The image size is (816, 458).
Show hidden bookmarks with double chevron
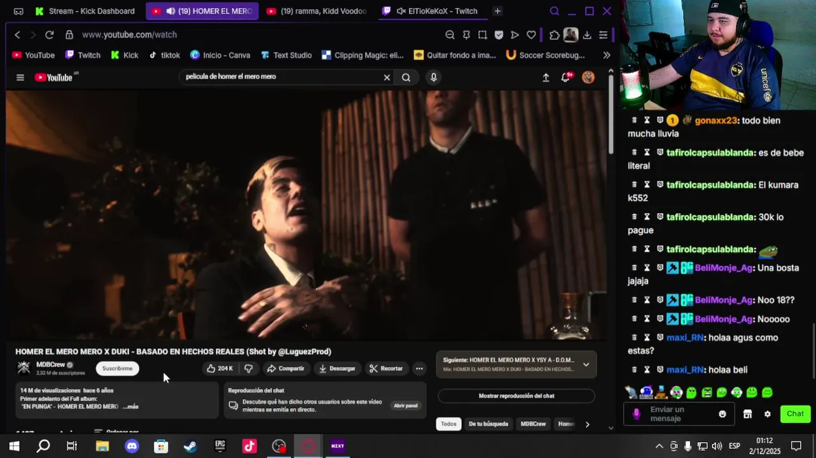click(x=607, y=55)
